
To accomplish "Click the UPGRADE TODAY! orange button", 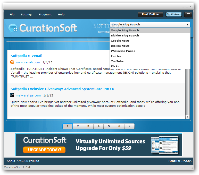I will coord(44,150).
